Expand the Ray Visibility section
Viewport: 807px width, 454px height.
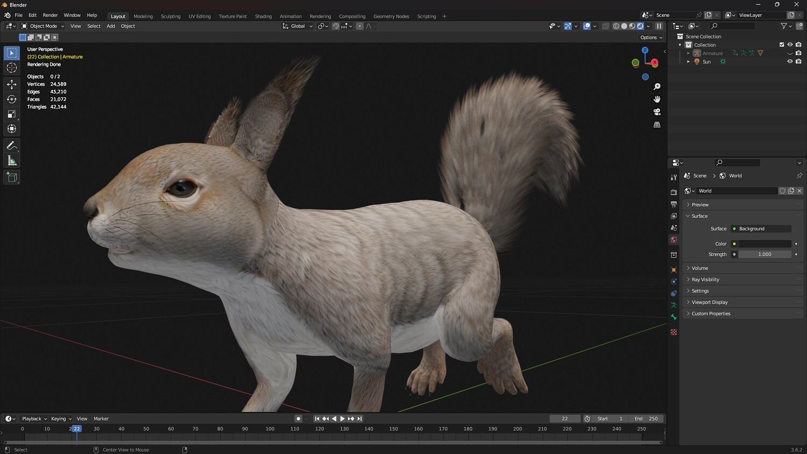point(705,280)
